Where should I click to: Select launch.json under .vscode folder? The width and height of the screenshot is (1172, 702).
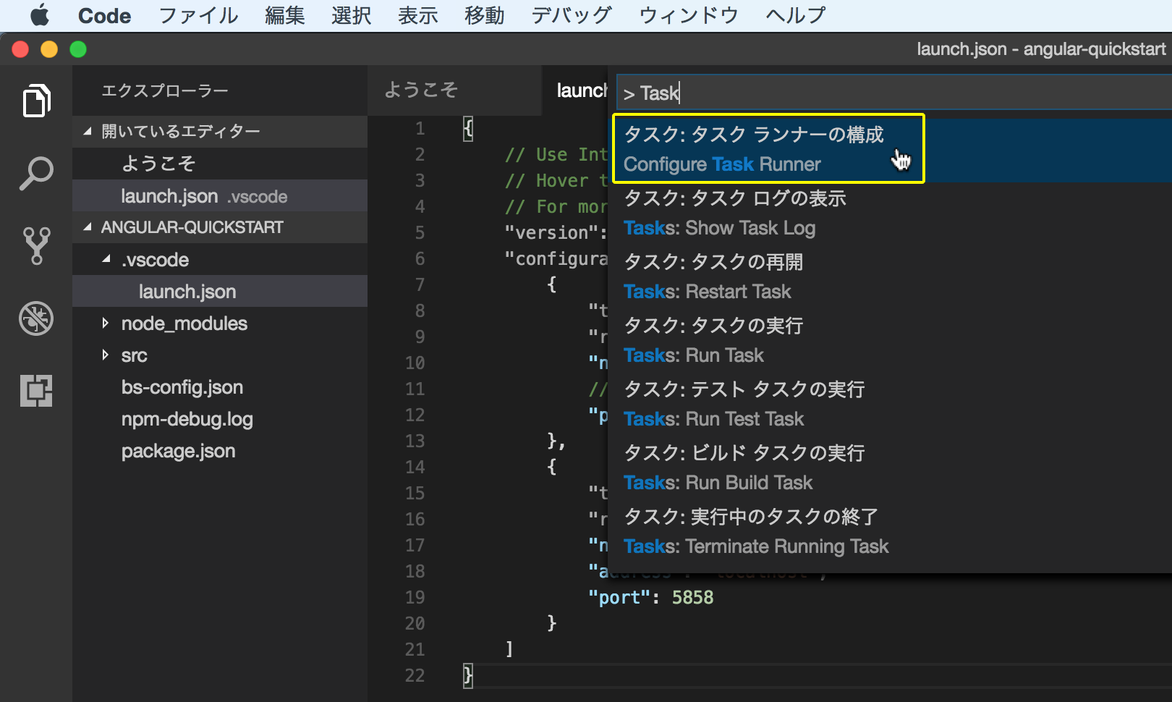[220, 292]
